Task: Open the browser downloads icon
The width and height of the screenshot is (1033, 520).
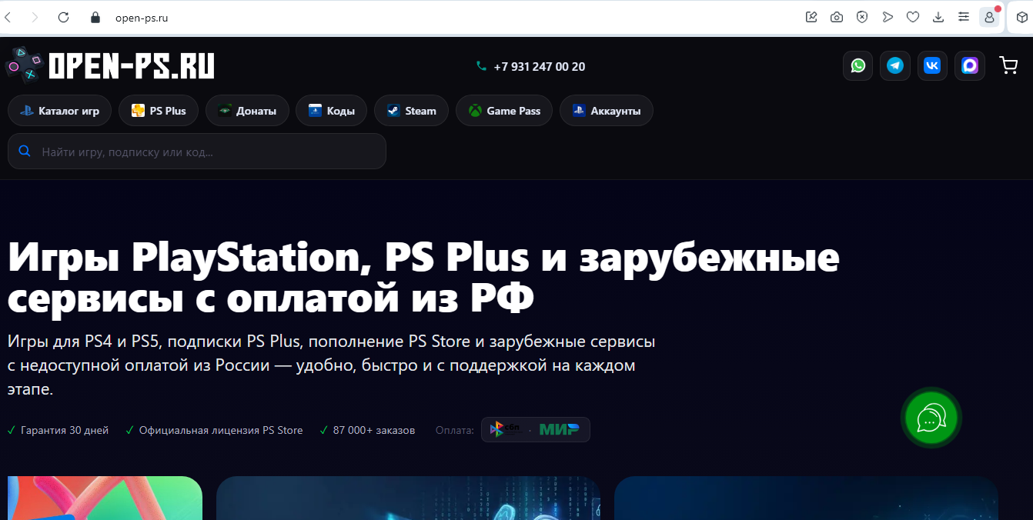Action: point(938,17)
